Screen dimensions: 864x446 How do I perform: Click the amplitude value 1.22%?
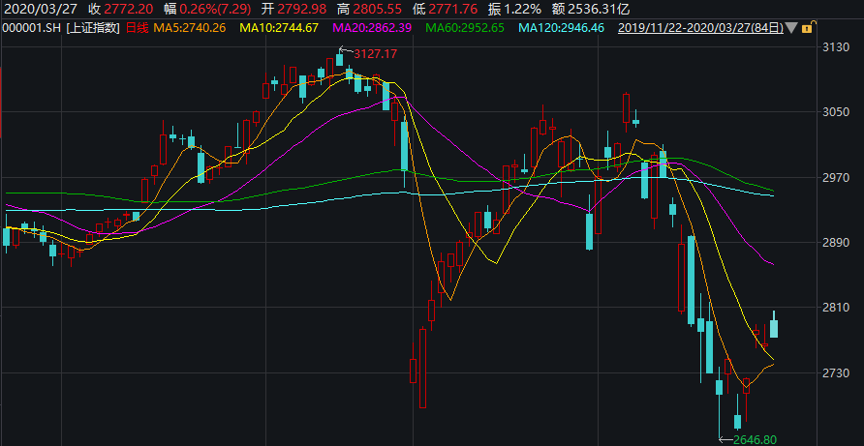tap(521, 9)
